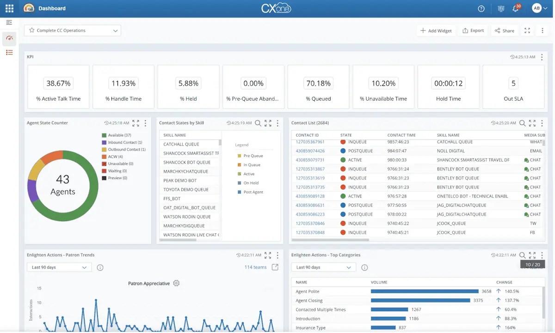The height and width of the screenshot is (333, 555).
Task: Search within Contact List widget
Action: coord(522,123)
